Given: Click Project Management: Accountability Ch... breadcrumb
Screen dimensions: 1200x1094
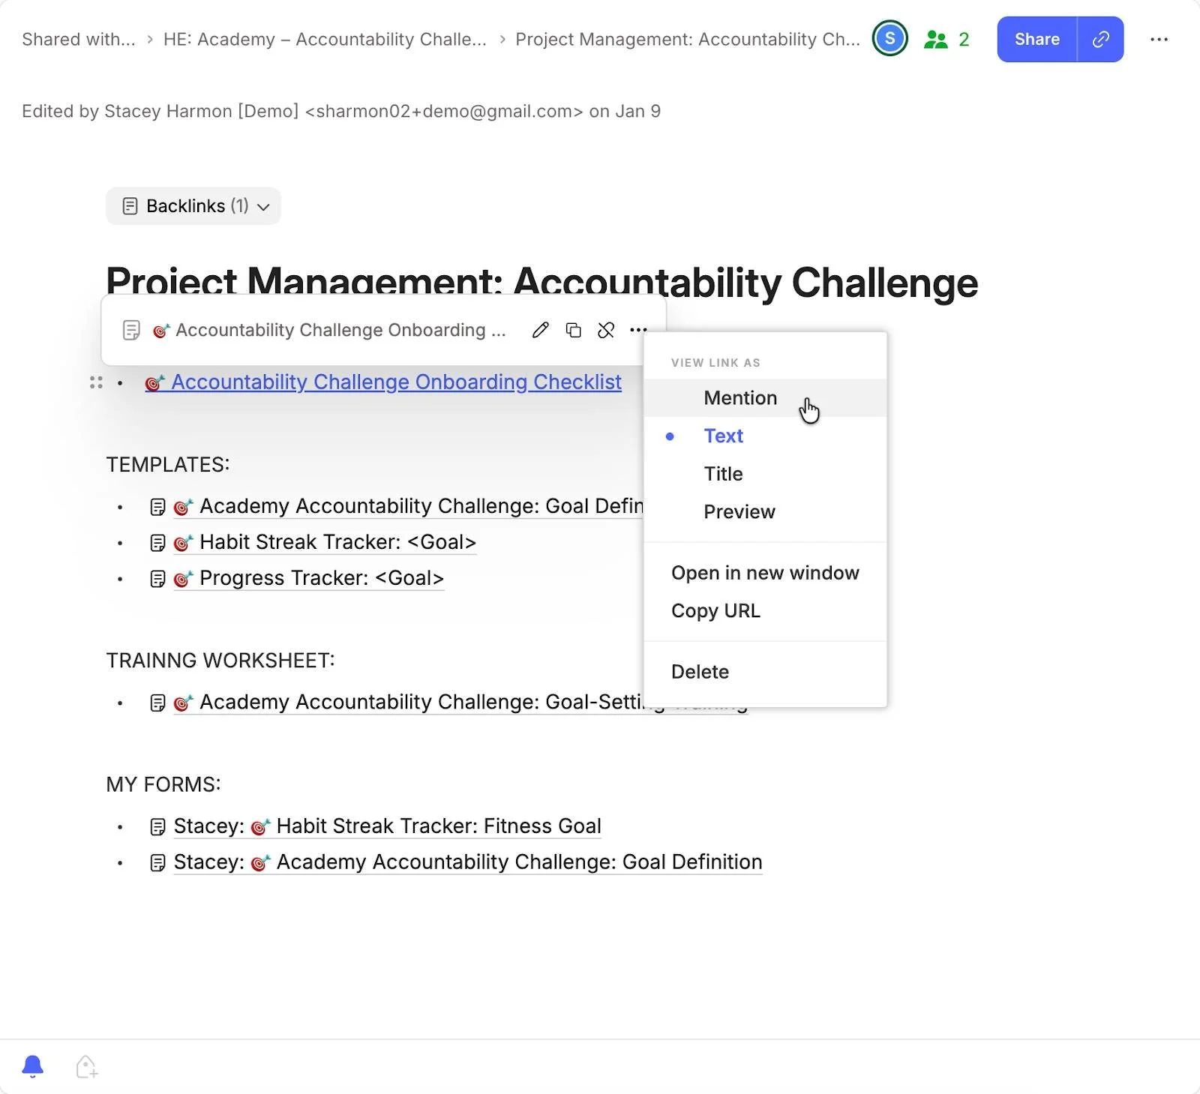Looking at the screenshot, I should coord(688,39).
